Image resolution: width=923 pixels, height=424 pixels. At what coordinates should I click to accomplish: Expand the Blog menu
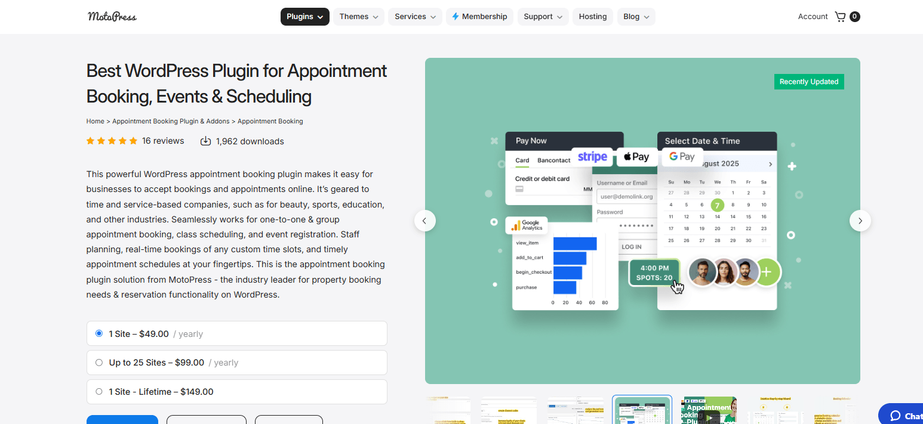tap(636, 17)
